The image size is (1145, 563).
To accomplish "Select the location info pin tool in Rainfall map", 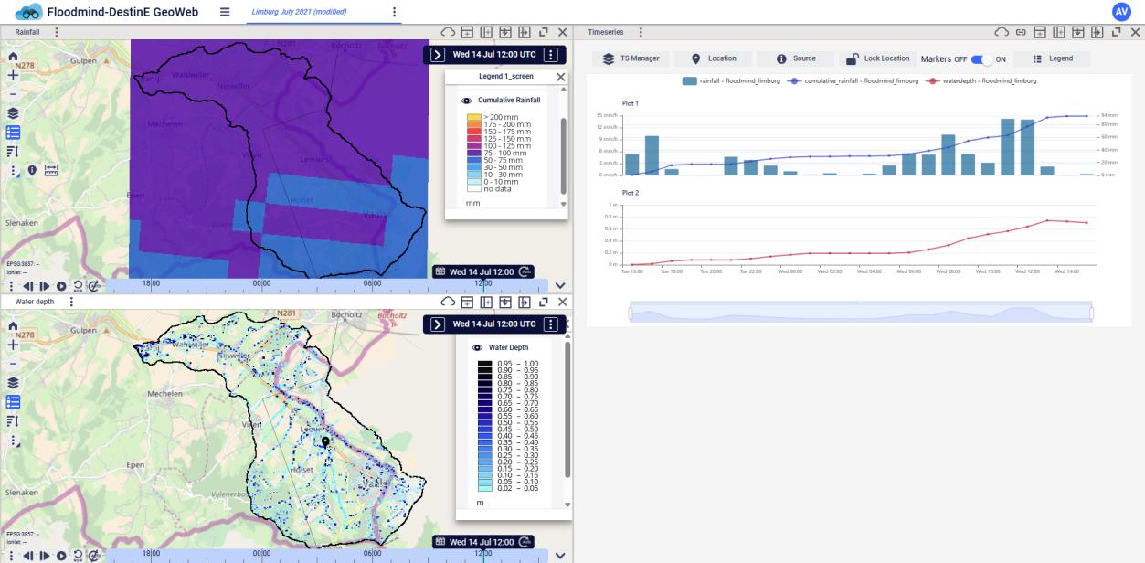I will pyautogui.click(x=32, y=169).
